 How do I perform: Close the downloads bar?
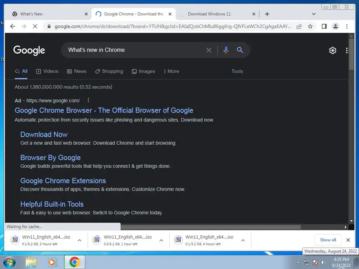(x=348, y=240)
